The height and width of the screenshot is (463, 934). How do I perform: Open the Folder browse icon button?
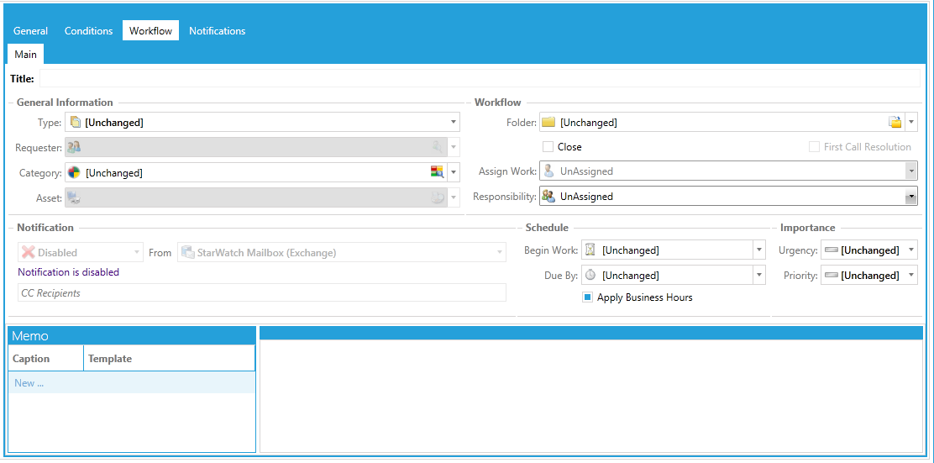pyautogui.click(x=895, y=122)
